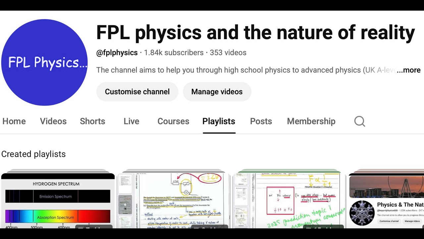This screenshot has width=424, height=239.
Task: Switch to the Home tab
Action: [x=14, y=121]
